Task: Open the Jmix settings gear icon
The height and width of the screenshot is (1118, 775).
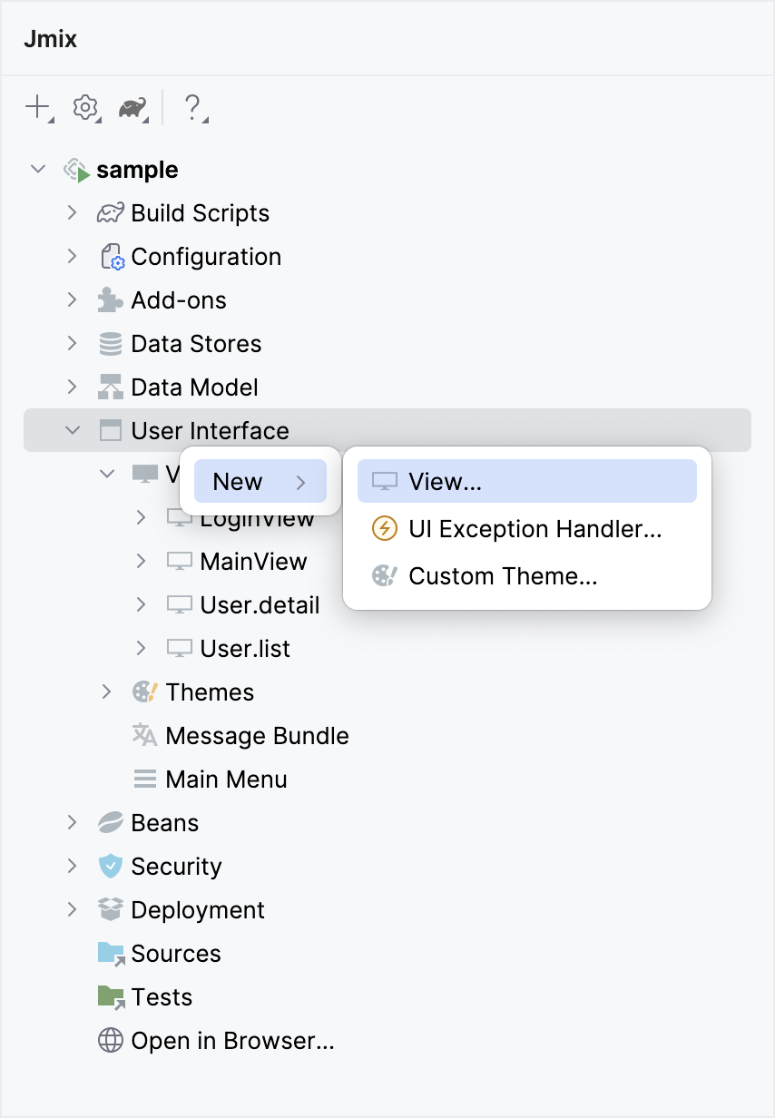Action: click(x=84, y=107)
